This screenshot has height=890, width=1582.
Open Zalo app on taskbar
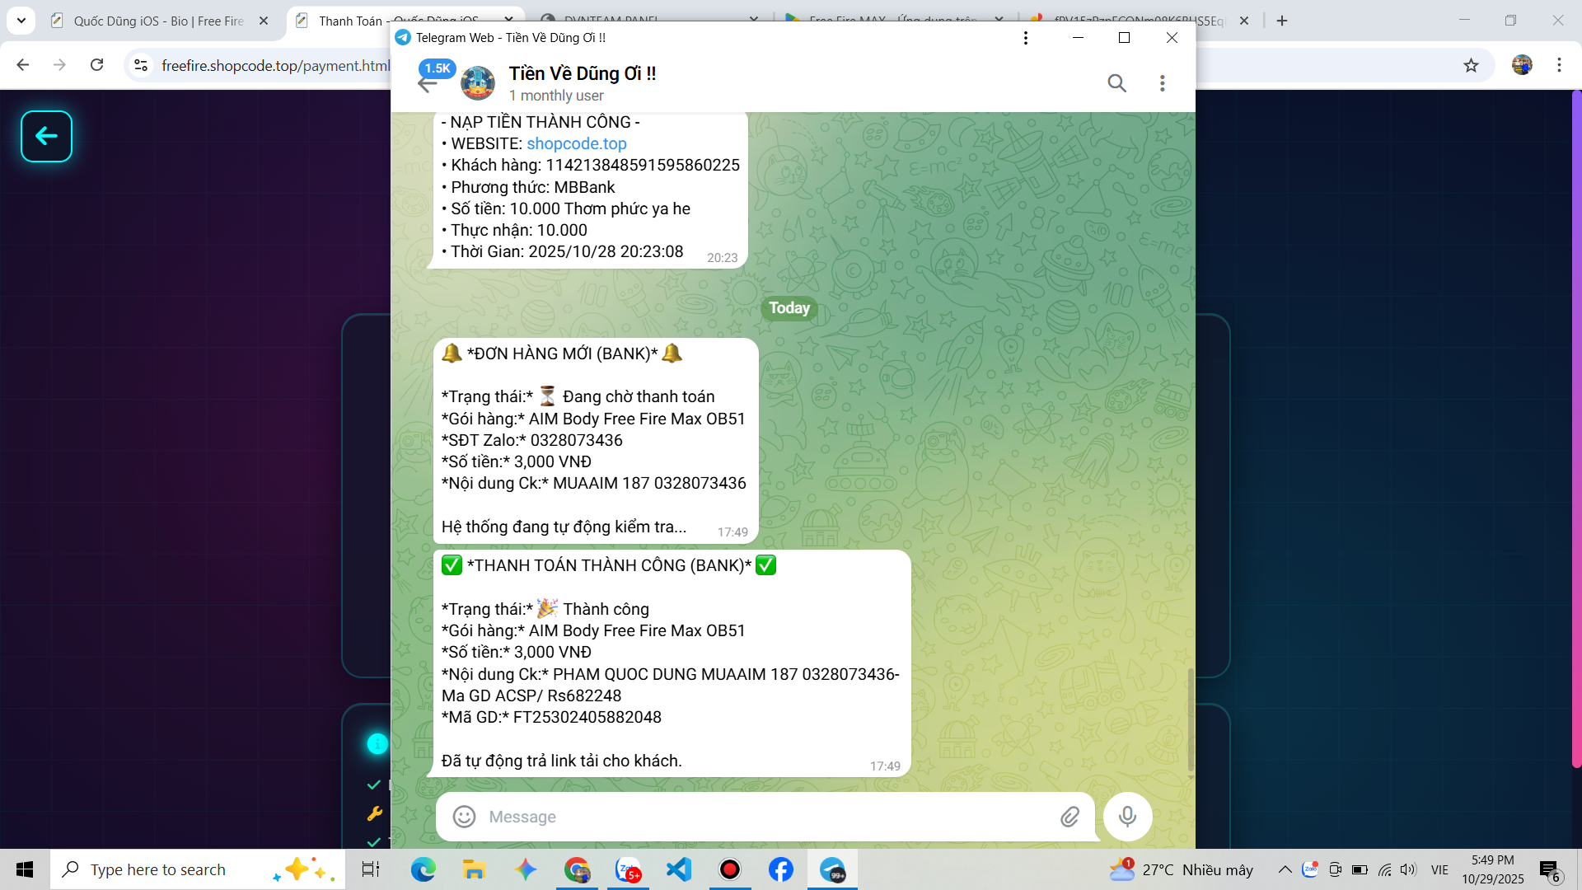coord(629,869)
